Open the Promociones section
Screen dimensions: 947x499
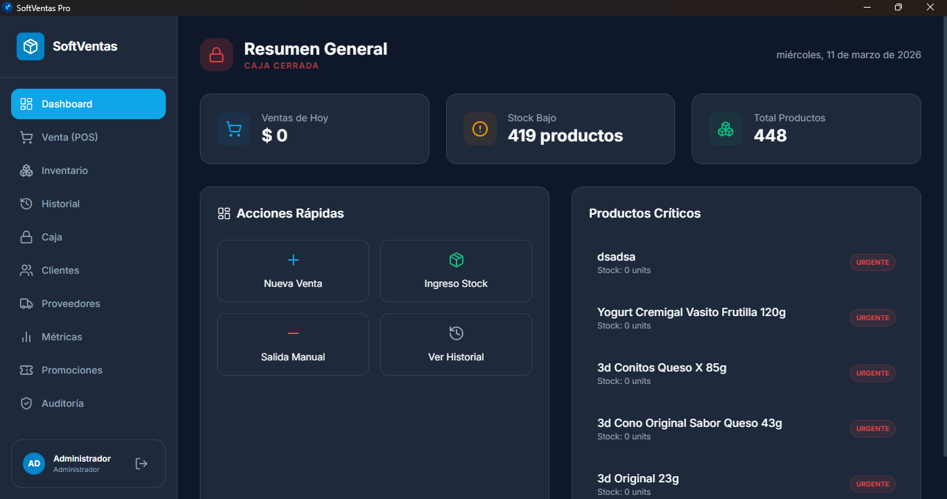point(71,369)
